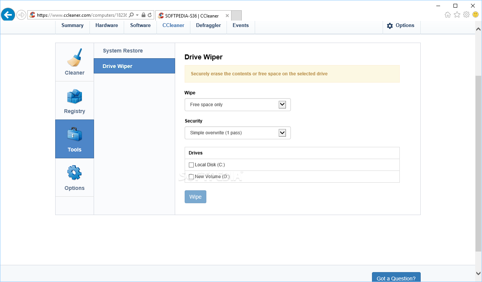Open a new blank browser tab

tap(236, 16)
